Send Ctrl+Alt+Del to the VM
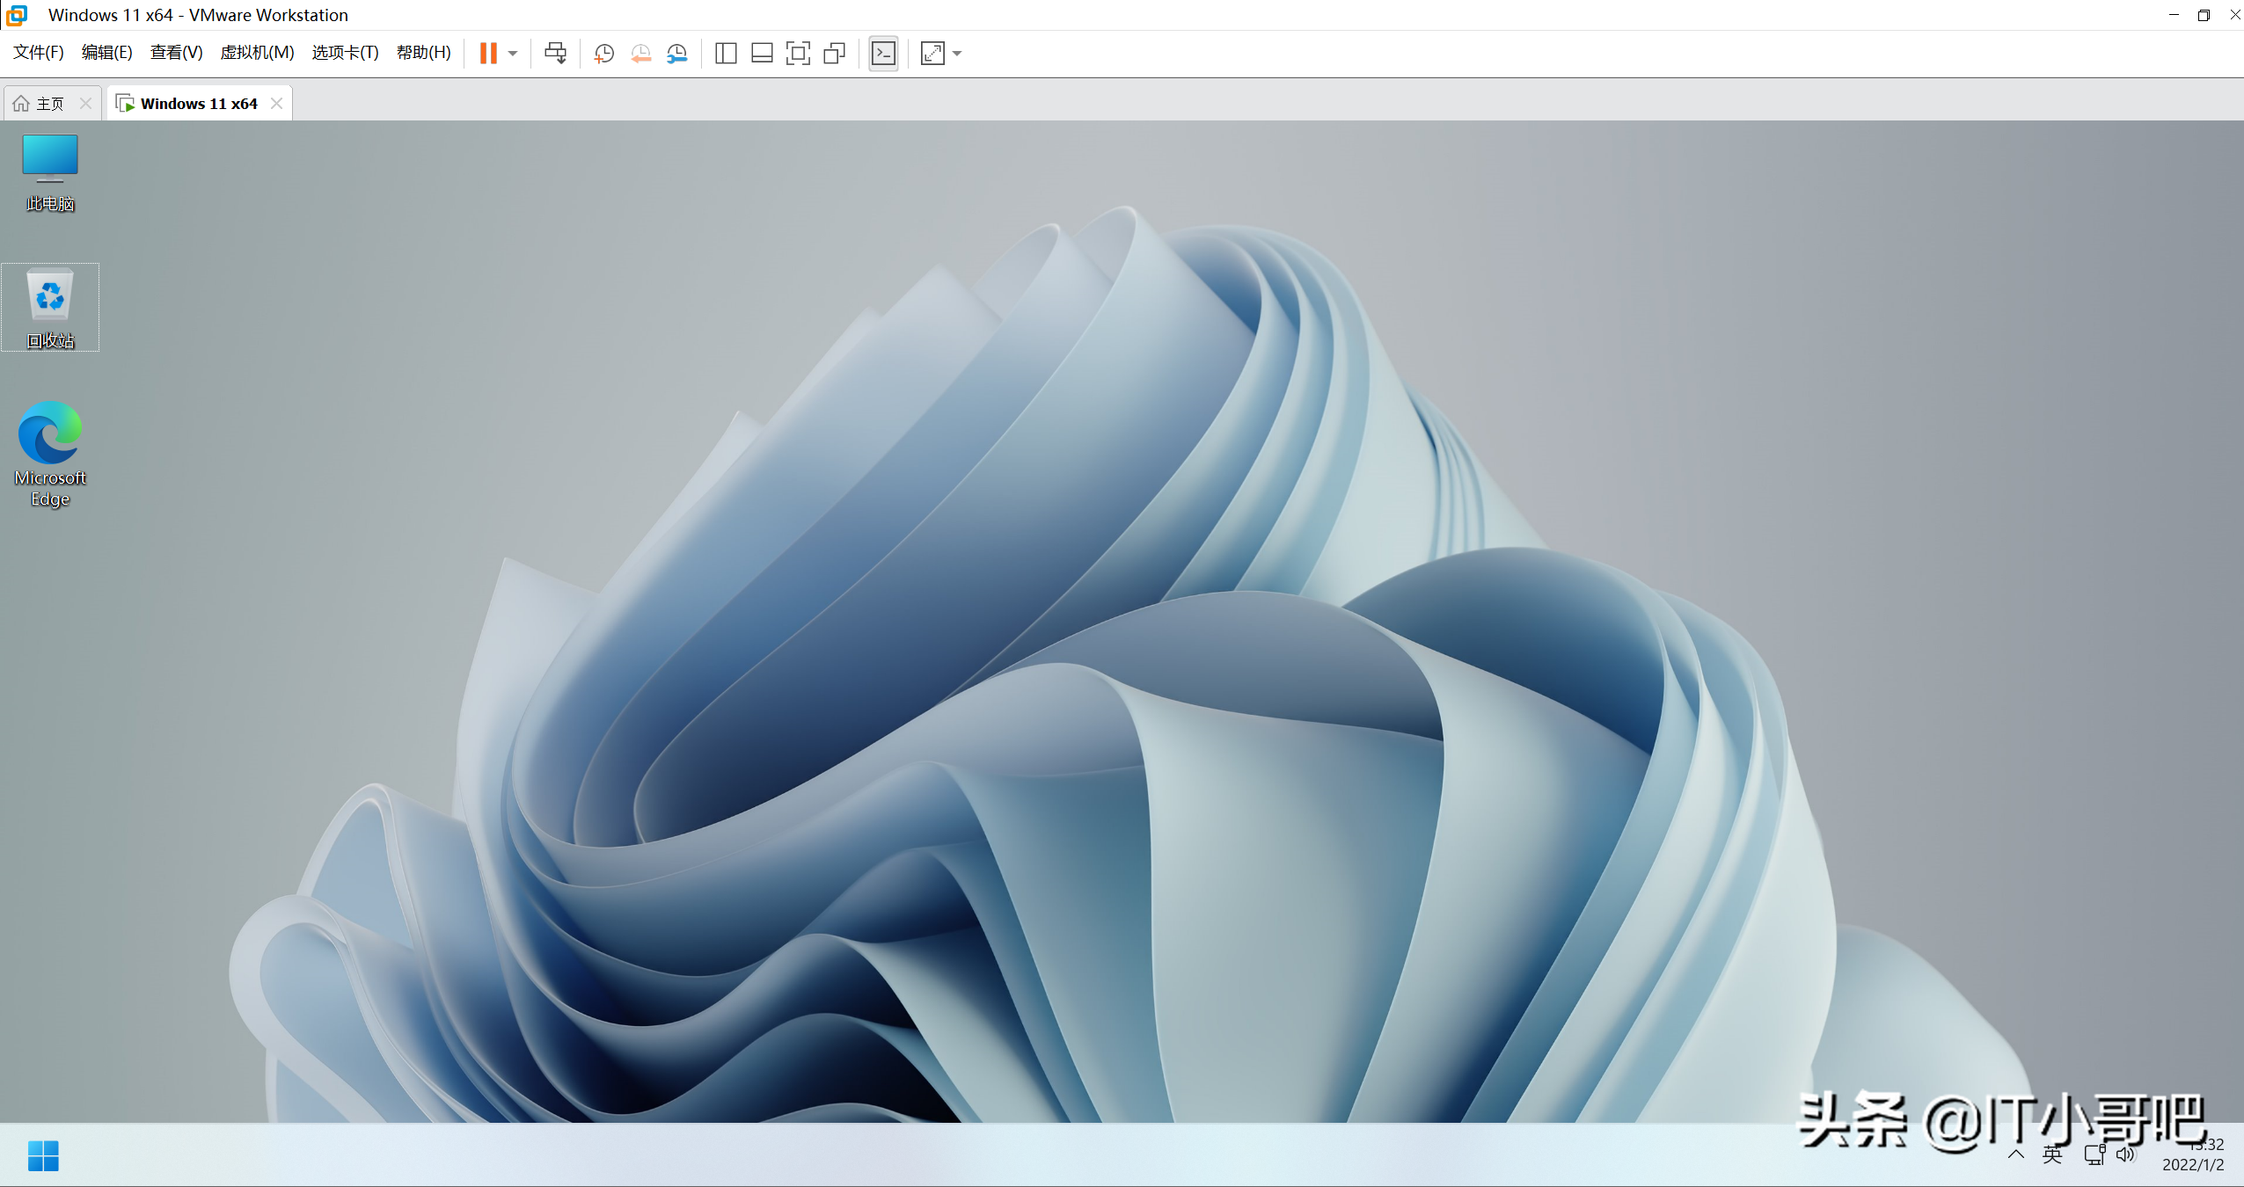 [555, 54]
